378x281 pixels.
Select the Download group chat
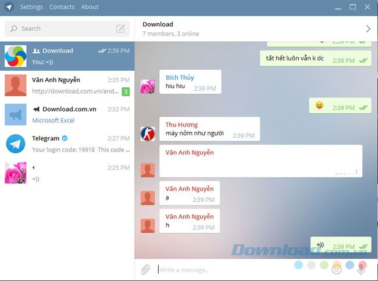coord(67,56)
